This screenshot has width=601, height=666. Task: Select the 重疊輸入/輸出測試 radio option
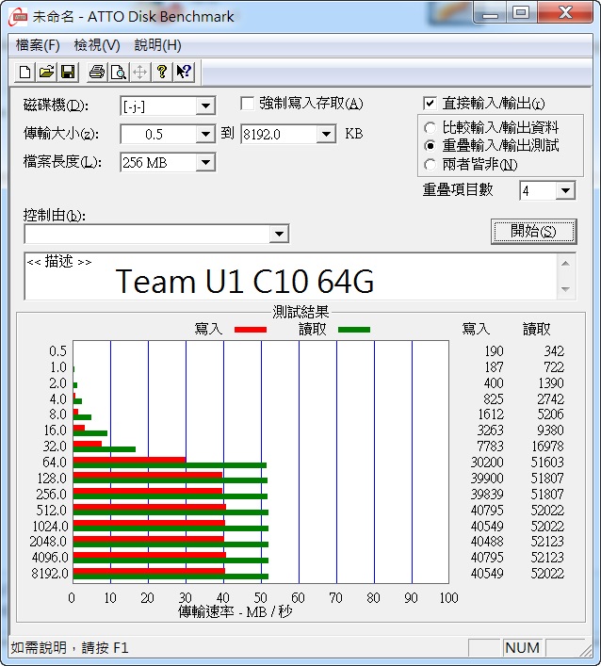(430, 146)
